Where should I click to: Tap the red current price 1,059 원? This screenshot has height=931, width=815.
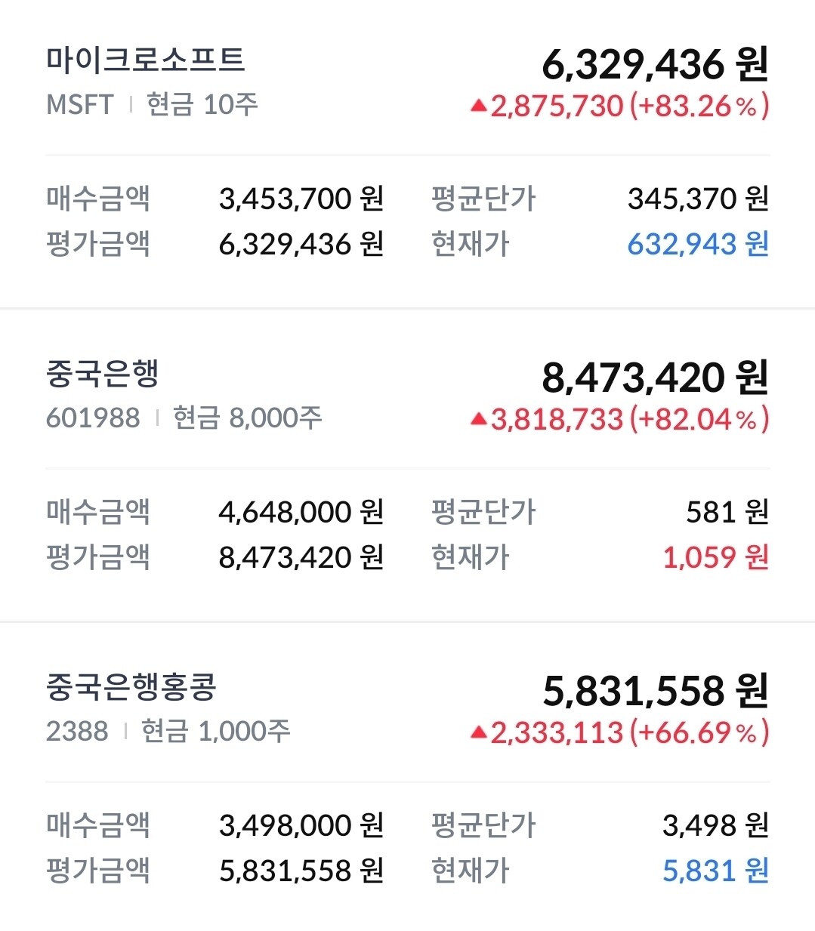click(715, 557)
